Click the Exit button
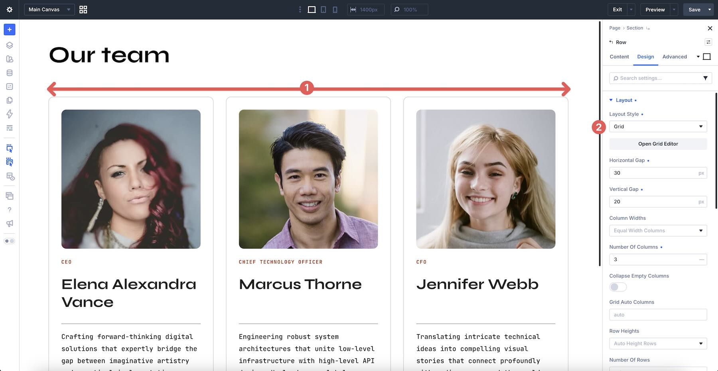Image resolution: width=718 pixels, height=371 pixels. [x=617, y=10]
